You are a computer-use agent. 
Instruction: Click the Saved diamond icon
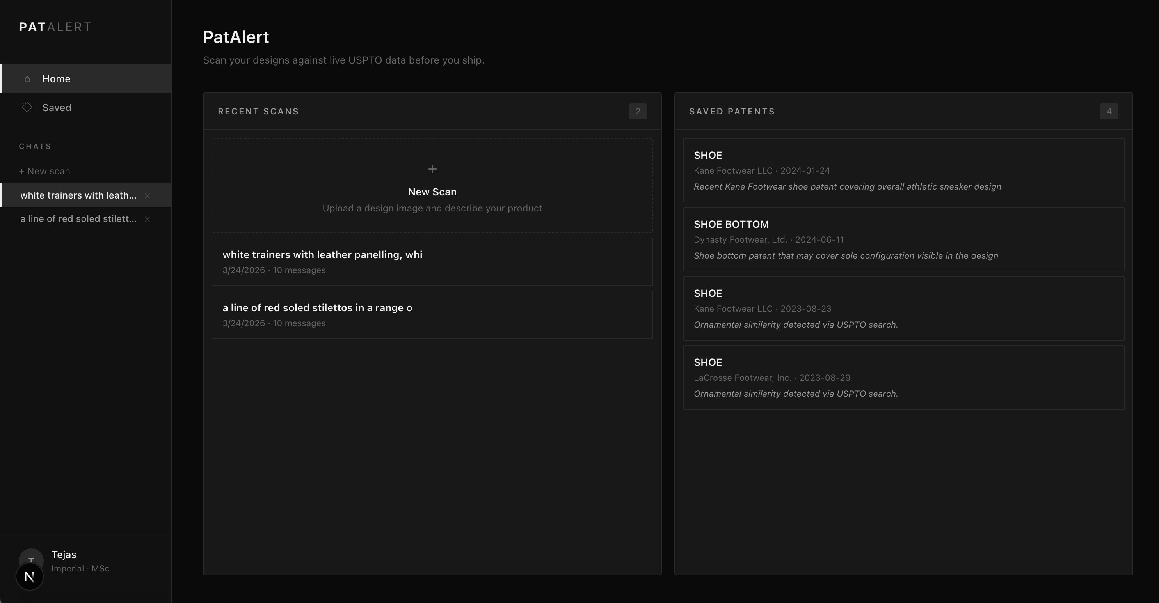27,108
